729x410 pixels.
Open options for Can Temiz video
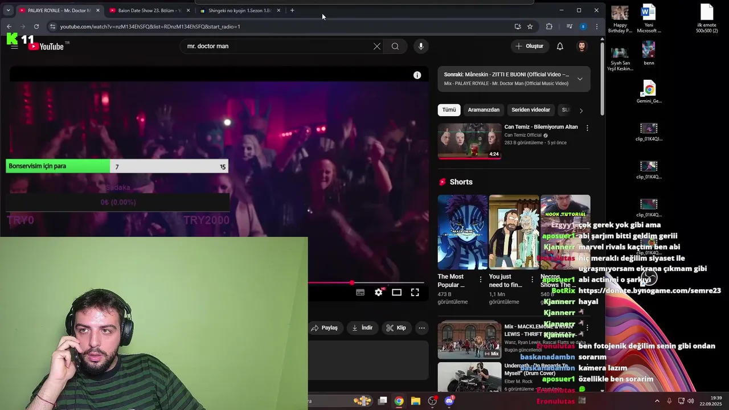point(587,128)
